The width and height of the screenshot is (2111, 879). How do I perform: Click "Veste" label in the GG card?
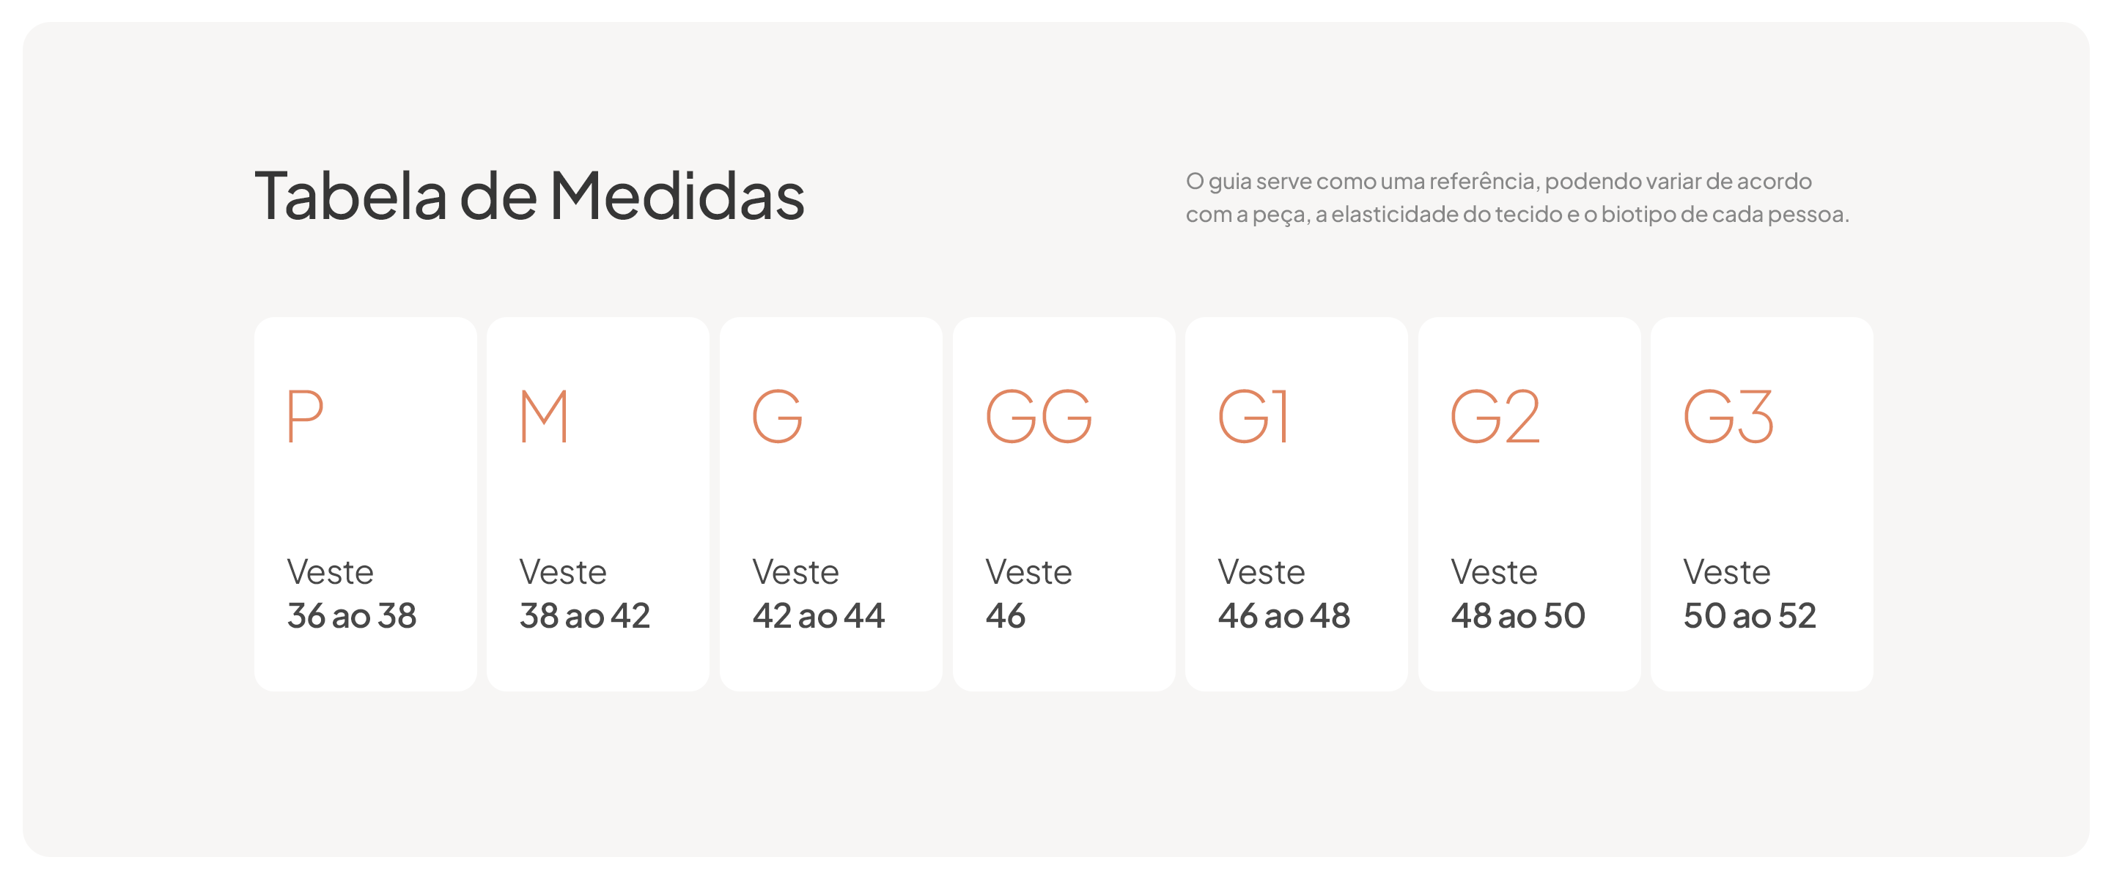tap(1028, 572)
